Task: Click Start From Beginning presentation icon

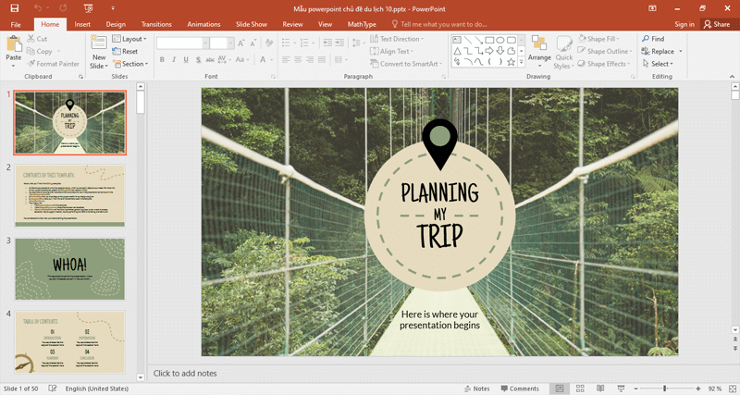Action: tap(88, 8)
